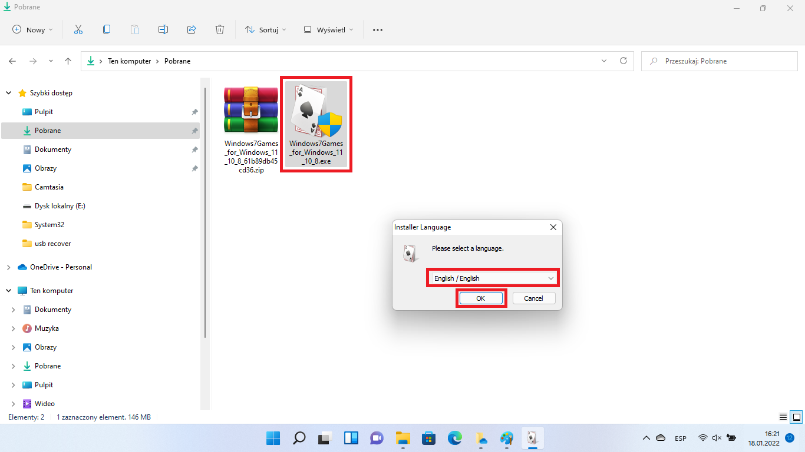The width and height of the screenshot is (805, 452).
Task: Collapse the Szybki dostęp tree node
Action: pyautogui.click(x=8, y=93)
